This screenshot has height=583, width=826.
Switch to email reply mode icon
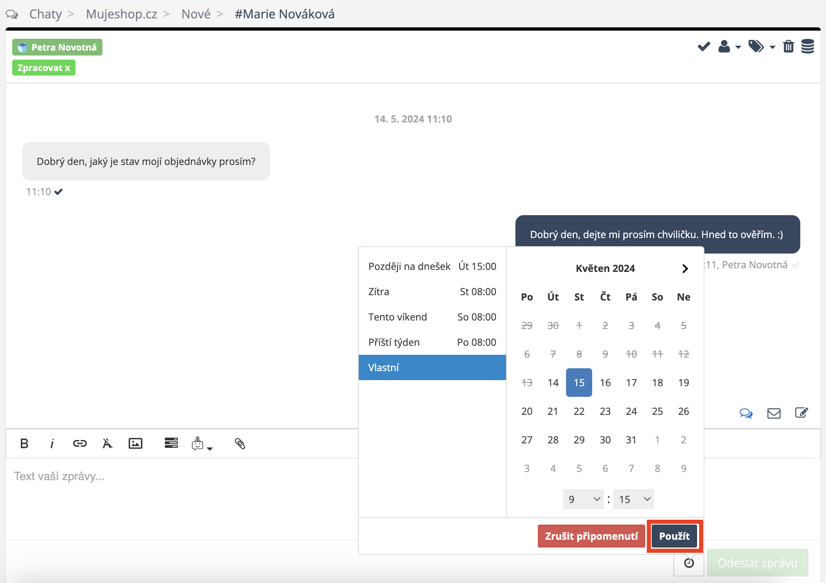(x=774, y=413)
